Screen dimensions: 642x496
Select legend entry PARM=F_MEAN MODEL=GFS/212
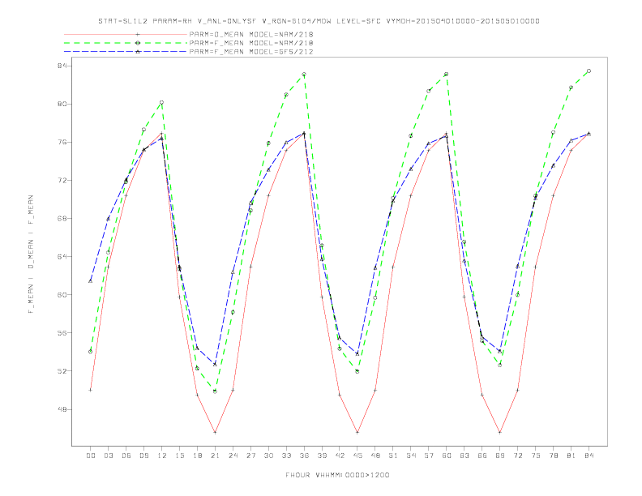pyautogui.click(x=251, y=52)
